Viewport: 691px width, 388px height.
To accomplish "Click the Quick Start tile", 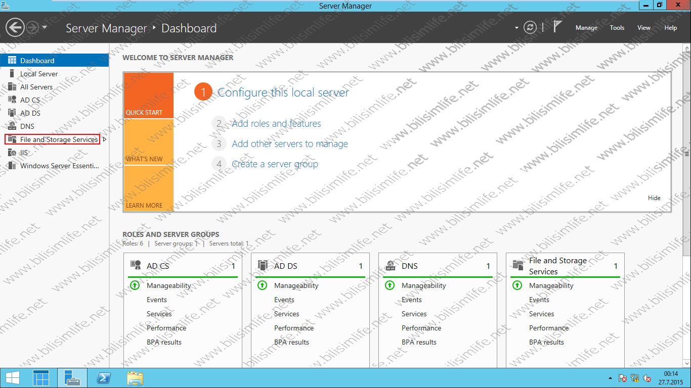I will 148,95.
